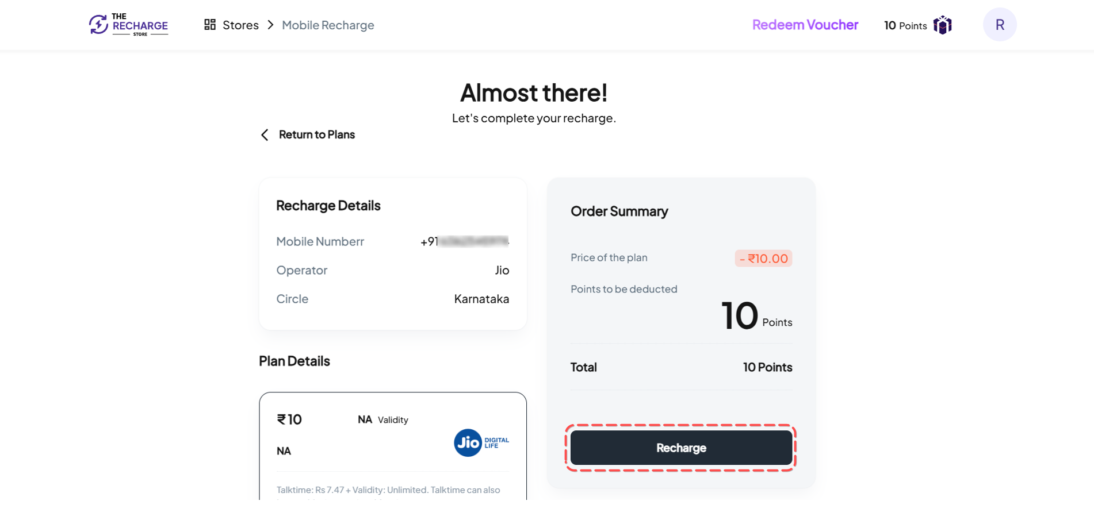Click the Stores grid icon
This screenshot has width=1094, height=520.
coord(210,24)
